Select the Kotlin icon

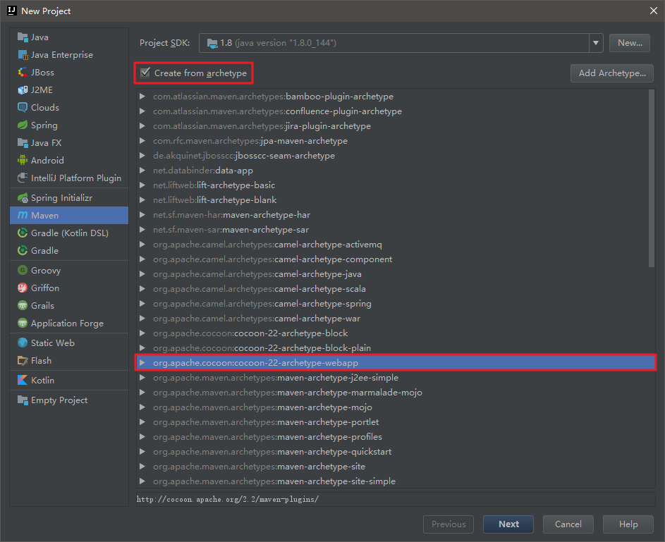click(23, 380)
